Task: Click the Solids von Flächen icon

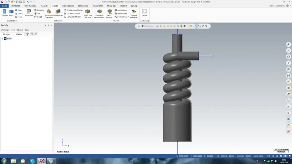Action: pyautogui.click(x=87, y=13)
